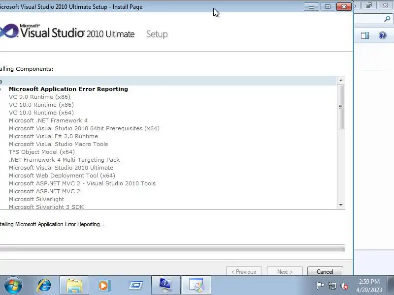Screen dimensions: 394x295
Task: Click the help question mark in background window
Action: point(383,35)
